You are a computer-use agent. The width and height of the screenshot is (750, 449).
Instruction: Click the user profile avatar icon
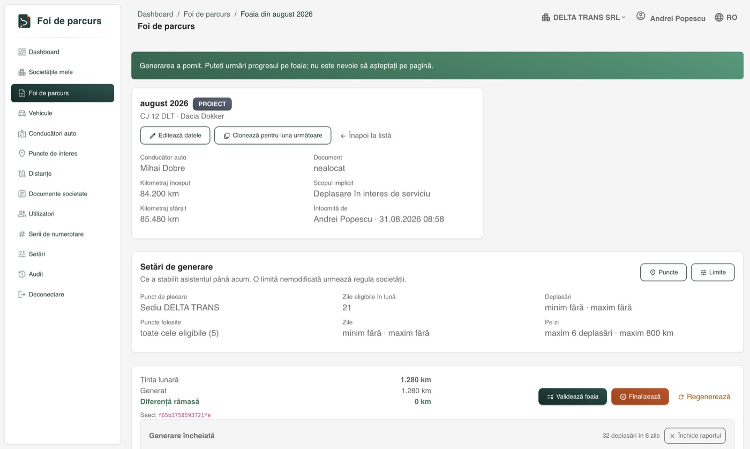pyautogui.click(x=641, y=16)
